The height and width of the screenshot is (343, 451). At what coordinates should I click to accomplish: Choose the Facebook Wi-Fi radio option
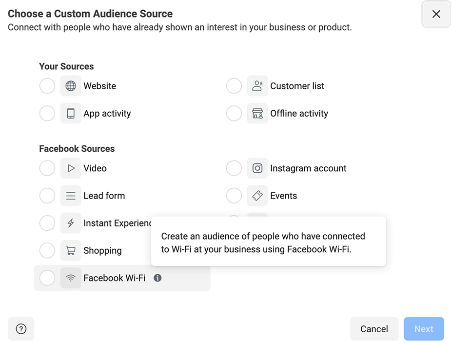(47, 278)
